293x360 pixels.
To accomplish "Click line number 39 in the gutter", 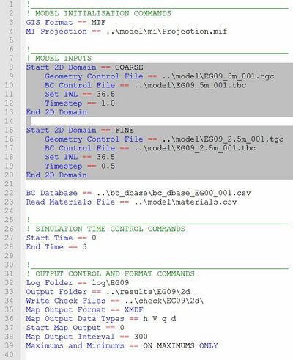I will coord(9,345).
